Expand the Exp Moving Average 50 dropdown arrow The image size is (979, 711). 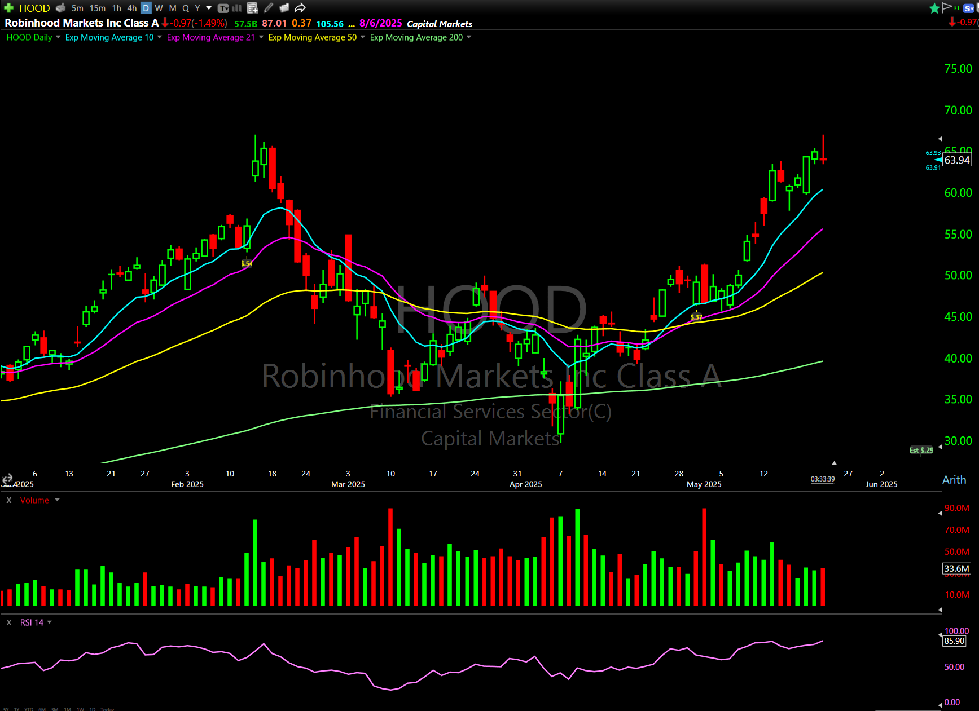pyautogui.click(x=363, y=37)
